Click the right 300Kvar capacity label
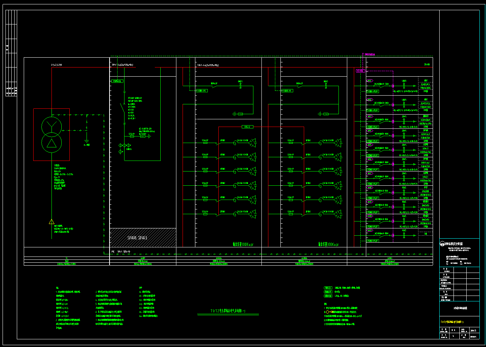 coord(328,244)
